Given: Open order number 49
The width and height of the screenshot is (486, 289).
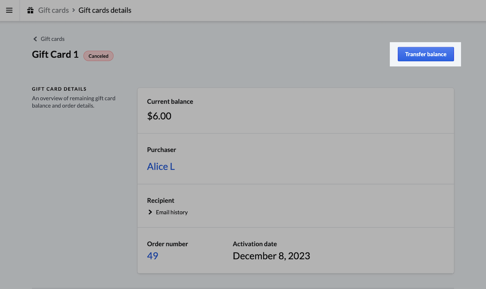Looking at the screenshot, I should tap(153, 256).
